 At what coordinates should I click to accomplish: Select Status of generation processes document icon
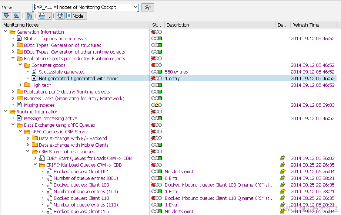19,38
